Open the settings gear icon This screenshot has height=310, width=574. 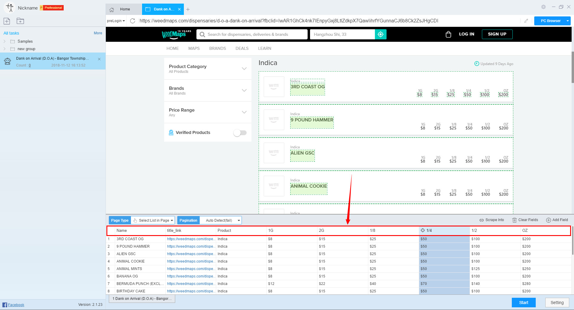tap(544, 7)
